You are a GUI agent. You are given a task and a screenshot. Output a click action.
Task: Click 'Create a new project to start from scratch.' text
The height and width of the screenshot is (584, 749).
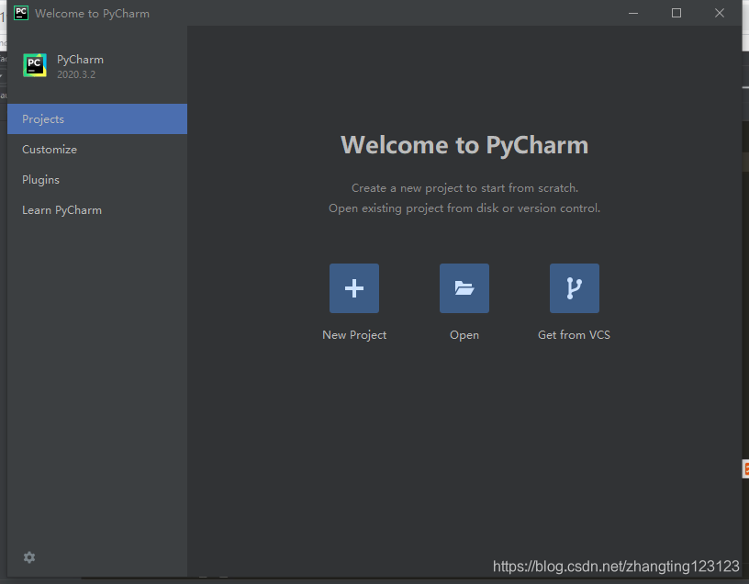(464, 188)
